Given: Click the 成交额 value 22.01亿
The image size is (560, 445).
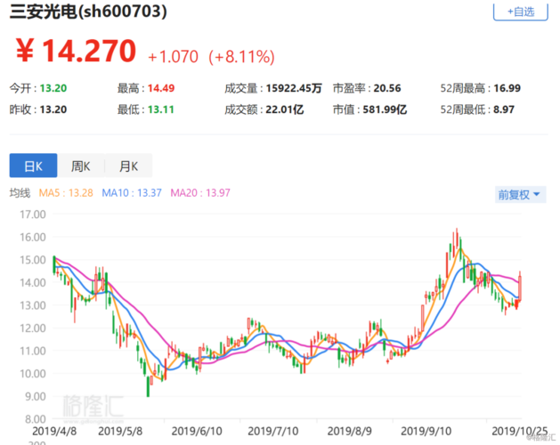Looking at the screenshot, I should [285, 109].
